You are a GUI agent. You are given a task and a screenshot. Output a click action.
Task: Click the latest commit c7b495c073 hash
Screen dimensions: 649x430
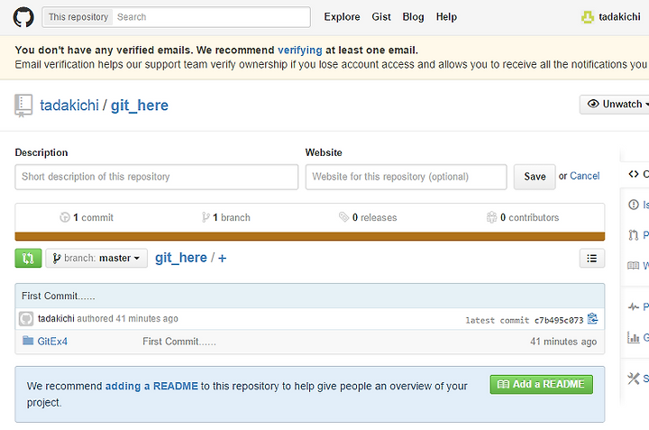(559, 320)
